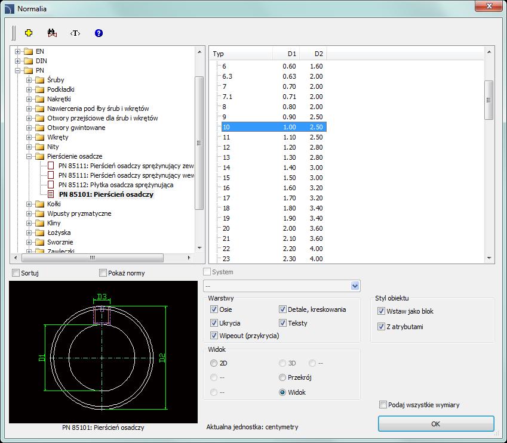Select the Widok view radio button

coord(282,392)
